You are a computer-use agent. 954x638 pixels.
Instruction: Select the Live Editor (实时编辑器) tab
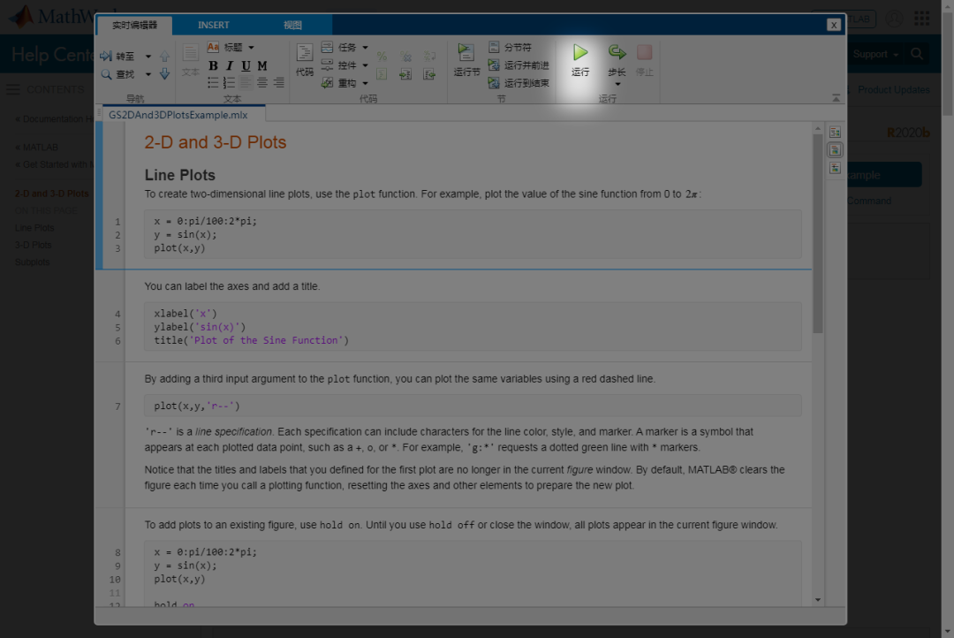(x=134, y=25)
